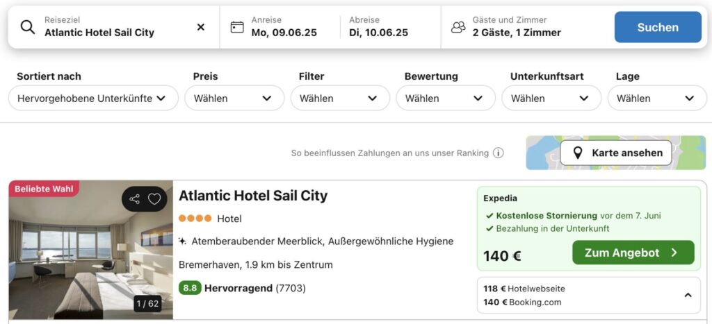Expand the Preis dropdown

(x=234, y=99)
